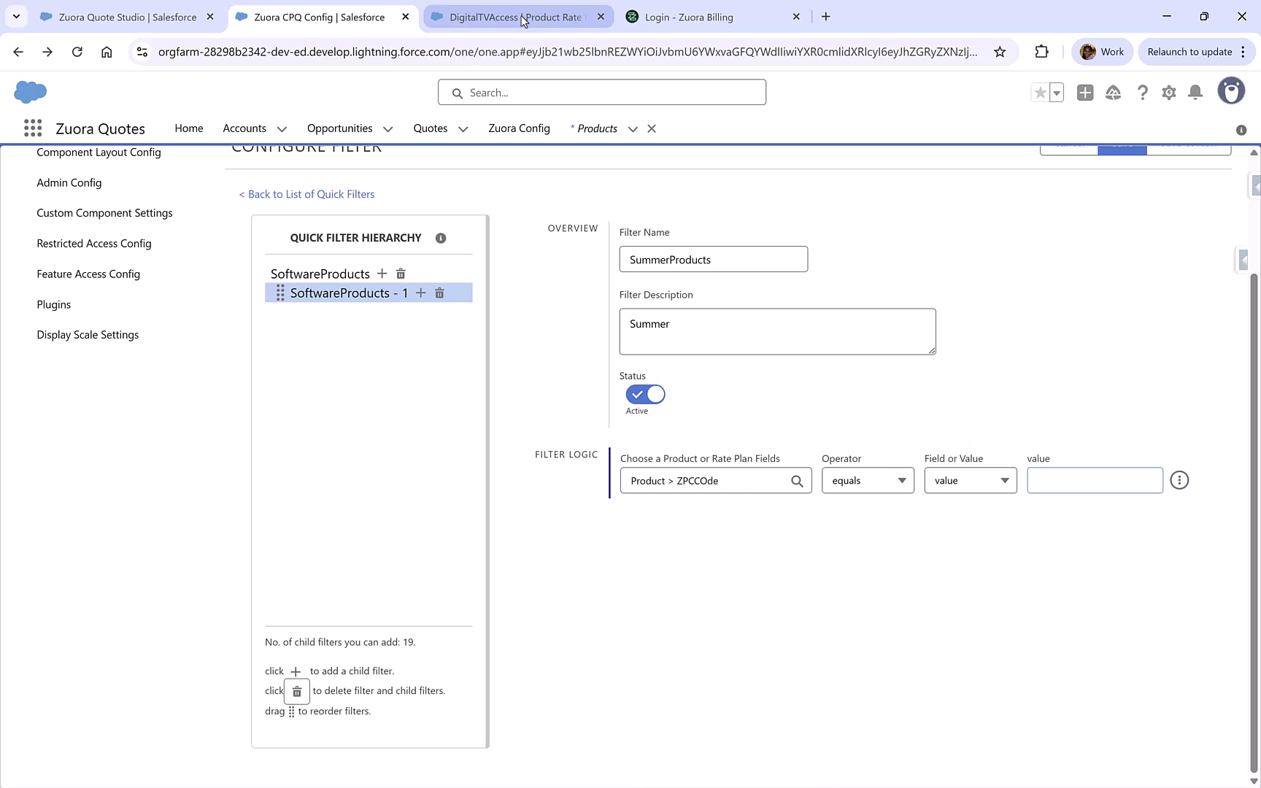Viewport: 1261px width, 788px height.
Task: View notifications with the bell icon
Action: click(x=1195, y=93)
